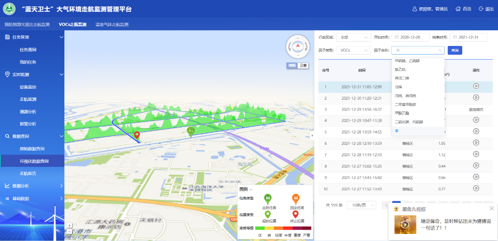The width and height of the screenshot is (498, 241).
Task: Switch to the 温室气体走航监测 tab
Action: click(112, 24)
